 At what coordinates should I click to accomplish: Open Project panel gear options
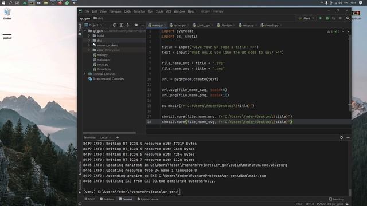coord(136,25)
